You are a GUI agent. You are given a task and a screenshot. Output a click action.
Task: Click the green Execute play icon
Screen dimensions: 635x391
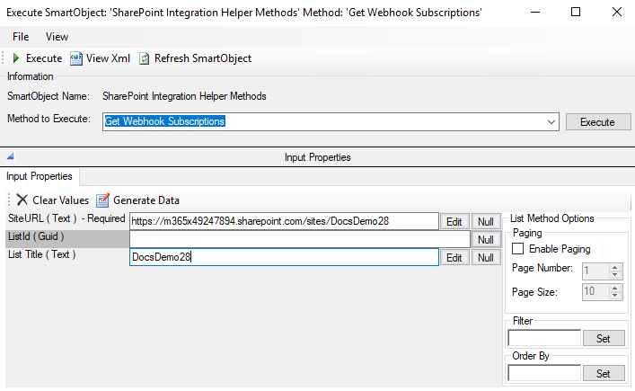[16, 58]
